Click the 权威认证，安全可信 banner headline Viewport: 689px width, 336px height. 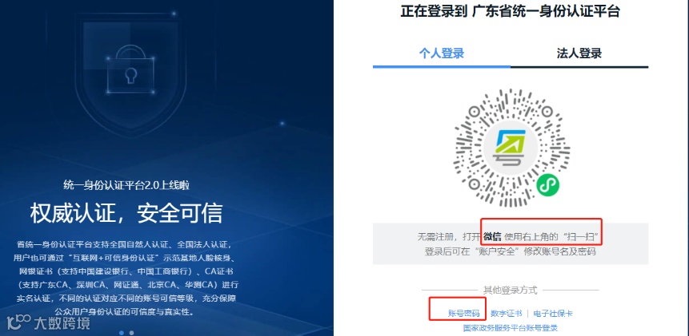pyautogui.click(x=126, y=213)
